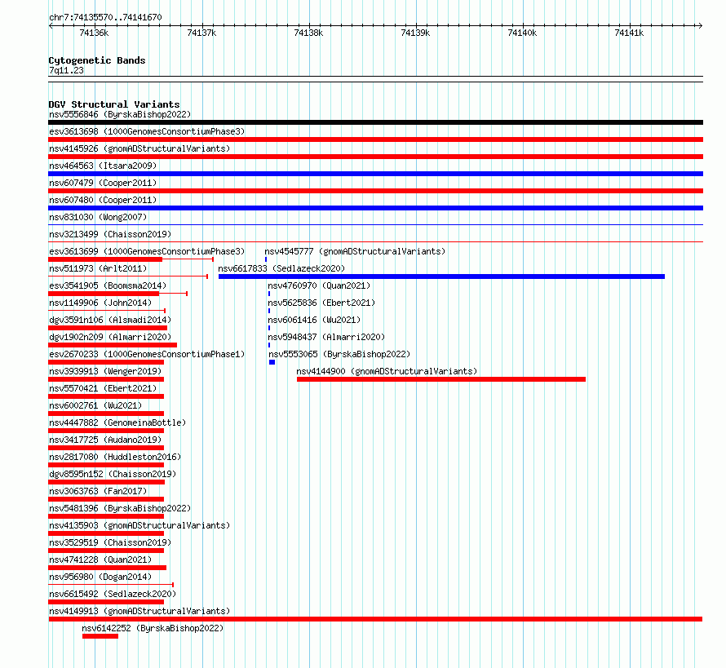This screenshot has width=726, height=668.
Task: Click the 74138k ruler position label
Action: pyautogui.click(x=308, y=33)
